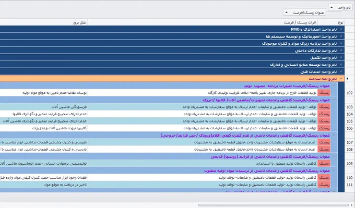Click the 'نام واحد' group-by chip
355x208 pixels.
(x=340, y=7)
